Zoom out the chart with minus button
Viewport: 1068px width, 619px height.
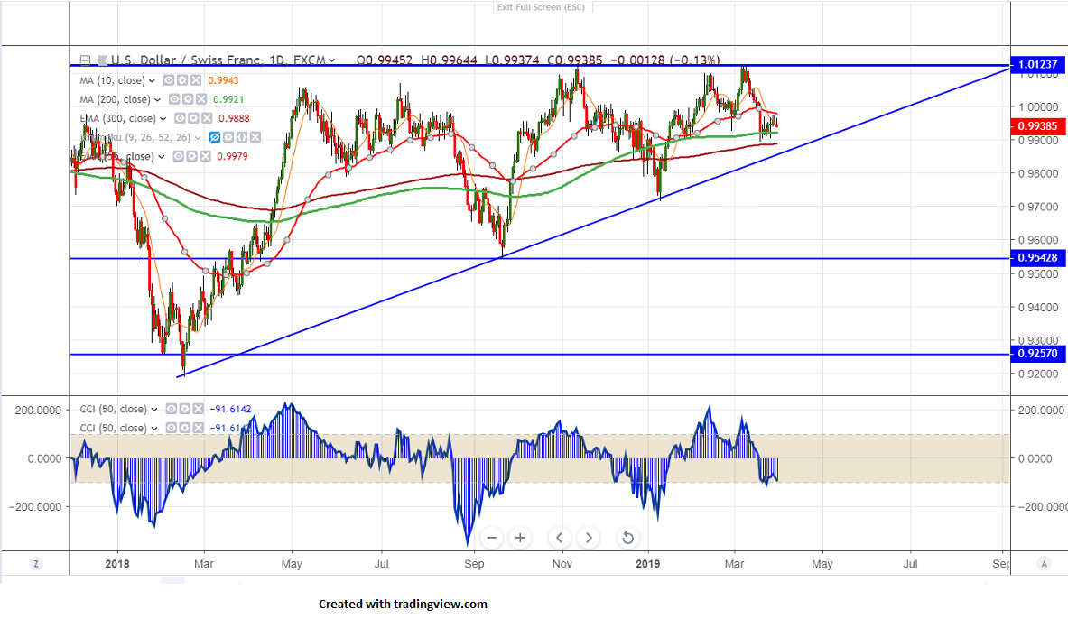tap(492, 538)
